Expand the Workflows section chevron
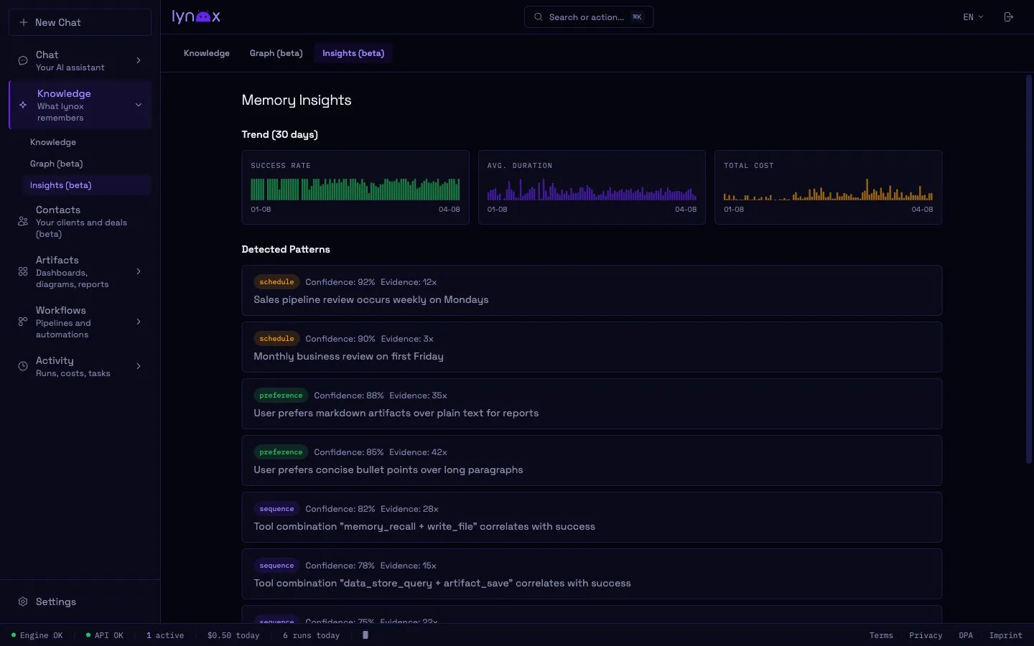Screen dimensions: 1034x646 [139, 322]
